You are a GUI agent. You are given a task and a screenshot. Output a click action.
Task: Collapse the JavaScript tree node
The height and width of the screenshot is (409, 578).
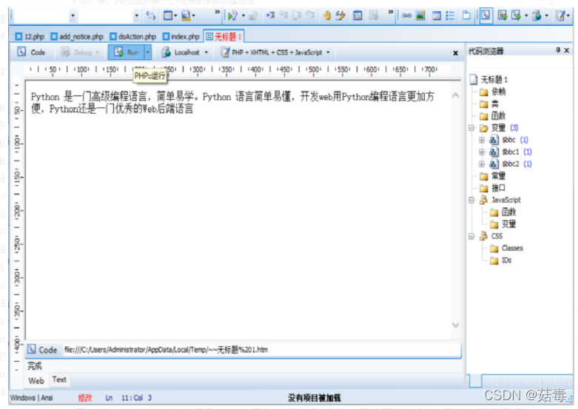pos(471,200)
